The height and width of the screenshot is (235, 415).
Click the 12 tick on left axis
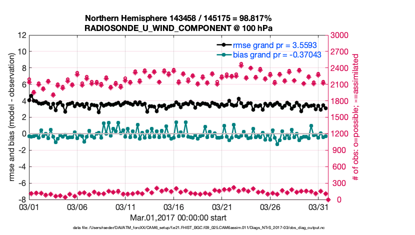pos(21,35)
